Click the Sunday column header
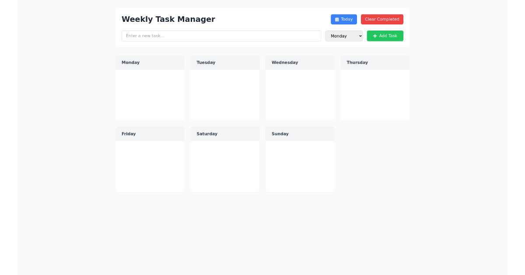This screenshot has height=275, width=525. [x=300, y=134]
